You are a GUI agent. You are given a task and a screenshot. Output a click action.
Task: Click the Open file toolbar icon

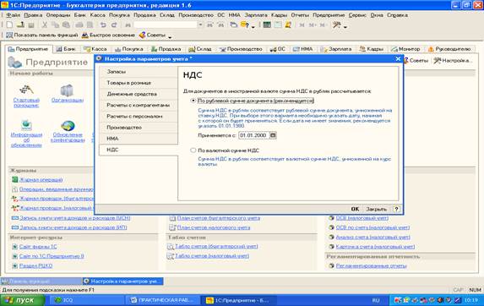[x=20, y=25]
